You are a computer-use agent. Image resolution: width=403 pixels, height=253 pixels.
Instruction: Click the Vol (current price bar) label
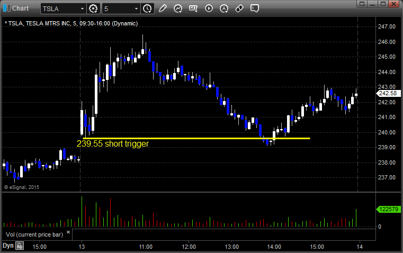click(34, 234)
